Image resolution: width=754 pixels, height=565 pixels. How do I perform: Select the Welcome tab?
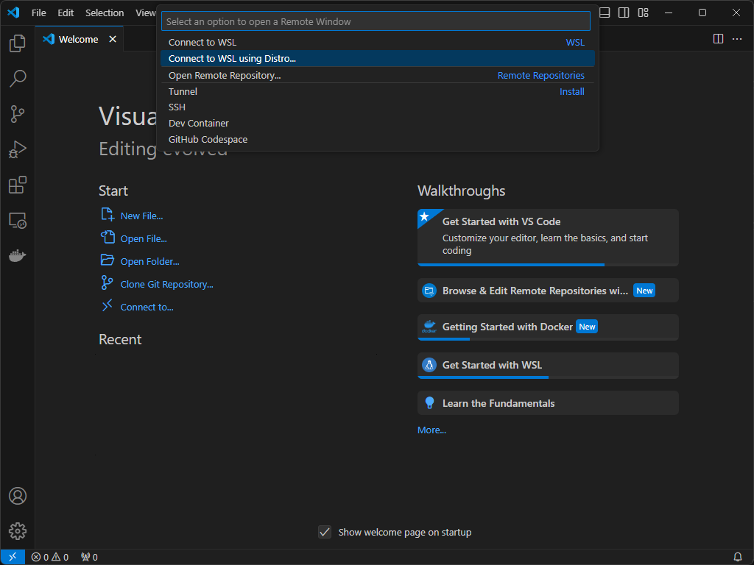click(80, 39)
